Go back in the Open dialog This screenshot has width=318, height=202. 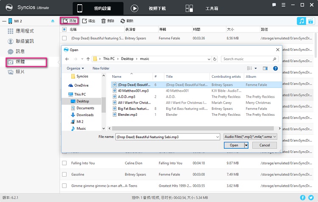click(x=67, y=59)
